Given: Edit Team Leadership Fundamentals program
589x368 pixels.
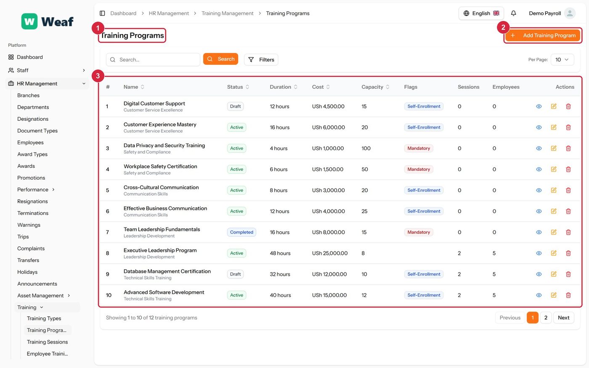Looking at the screenshot, I should pos(554,232).
